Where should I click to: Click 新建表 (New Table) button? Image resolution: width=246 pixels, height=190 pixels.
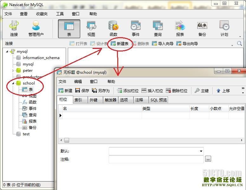[x=120, y=44]
